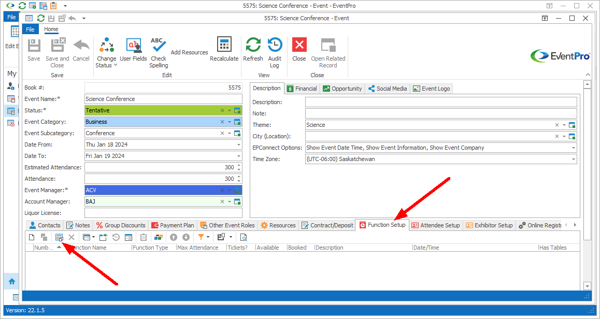
Task: Open the Attendee Setup tab
Action: [436, 225]
